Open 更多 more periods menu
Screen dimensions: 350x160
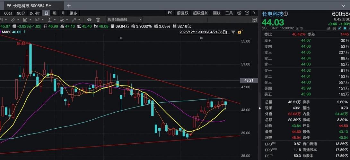(x=73, y=13)
